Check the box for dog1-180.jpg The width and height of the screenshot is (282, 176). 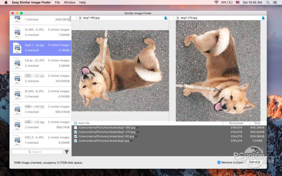(x=76, y=127)
